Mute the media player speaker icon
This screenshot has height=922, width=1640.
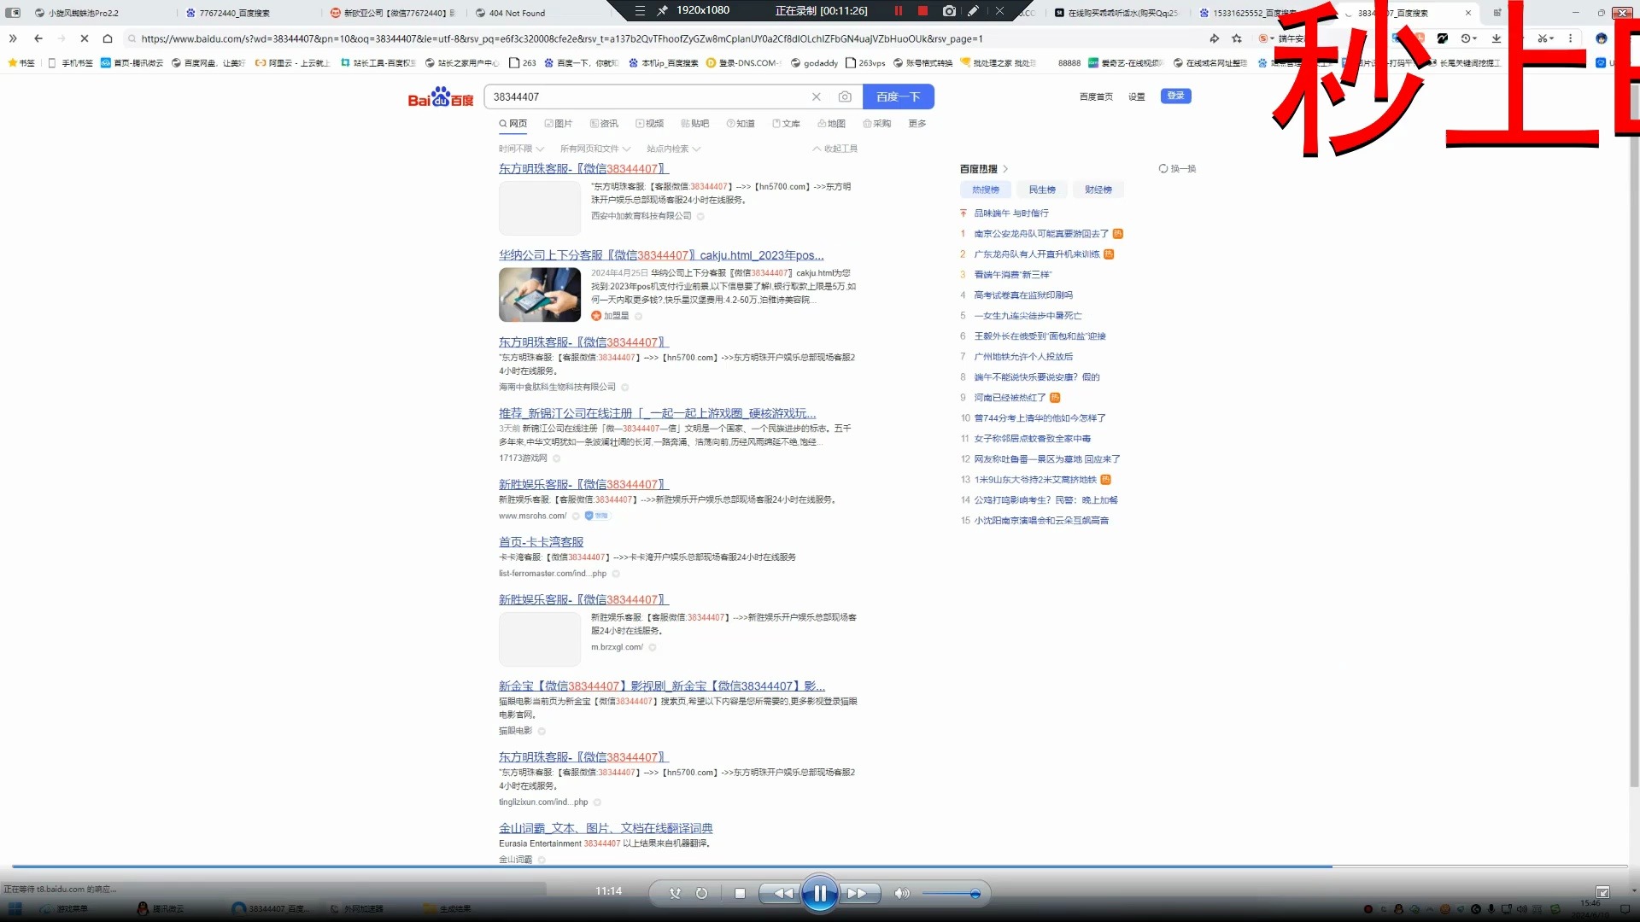pyautogui.click(x=901, y=894)
